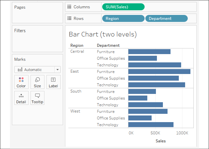The width and height of the screenshot is (209, 149).
Task: Click the chart title Bar Chart (two levels)
Action: (x=103, y=35)
